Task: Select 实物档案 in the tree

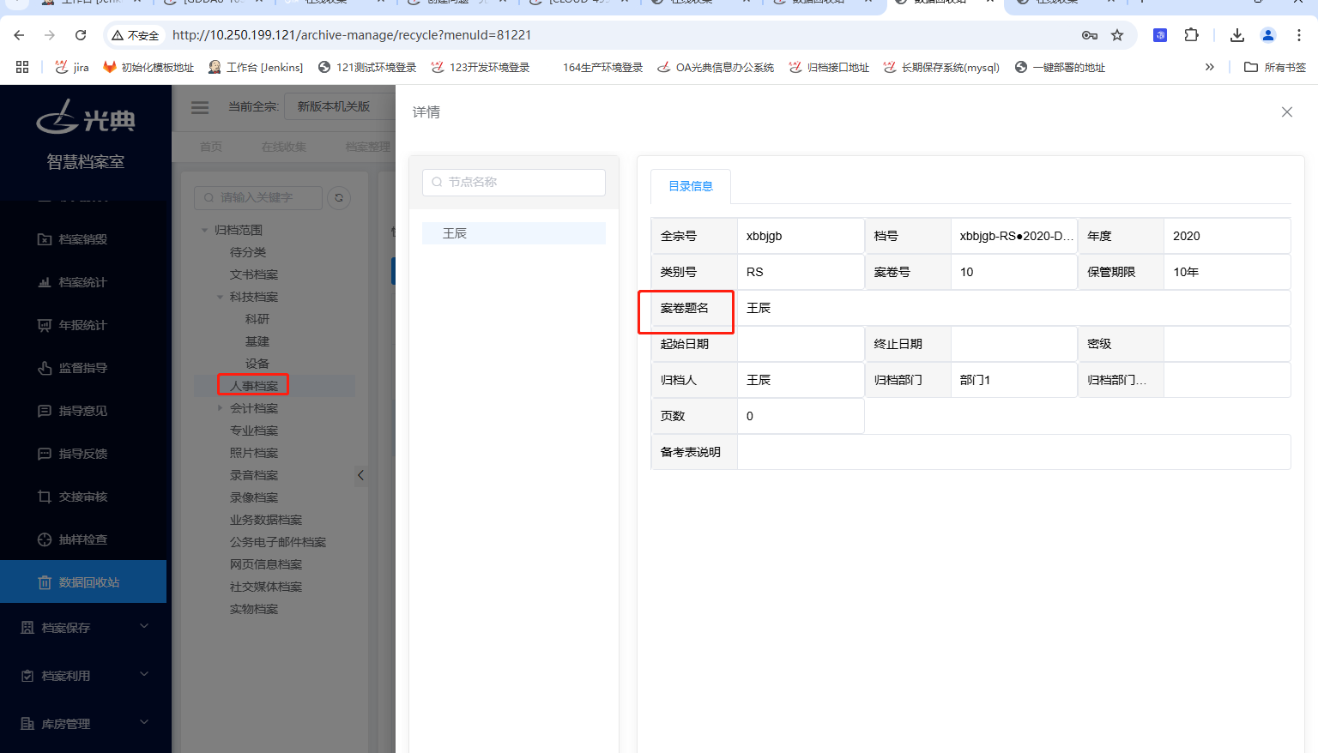Action: tap(254, 609)
